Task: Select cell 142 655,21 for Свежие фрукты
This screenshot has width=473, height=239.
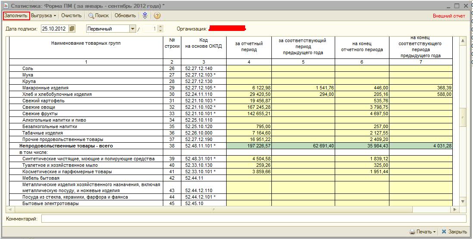Action: click(x=249, y=113)
